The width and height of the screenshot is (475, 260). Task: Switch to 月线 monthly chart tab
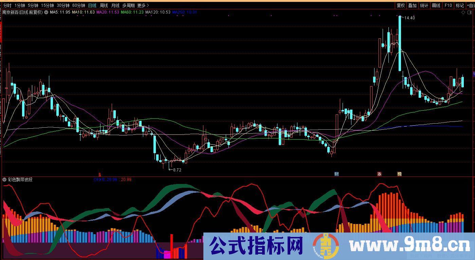click(x=115, y=5)
